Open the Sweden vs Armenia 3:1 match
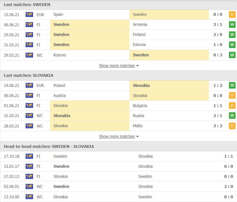Viewport: 237px width, 202px height. point(118,25)
